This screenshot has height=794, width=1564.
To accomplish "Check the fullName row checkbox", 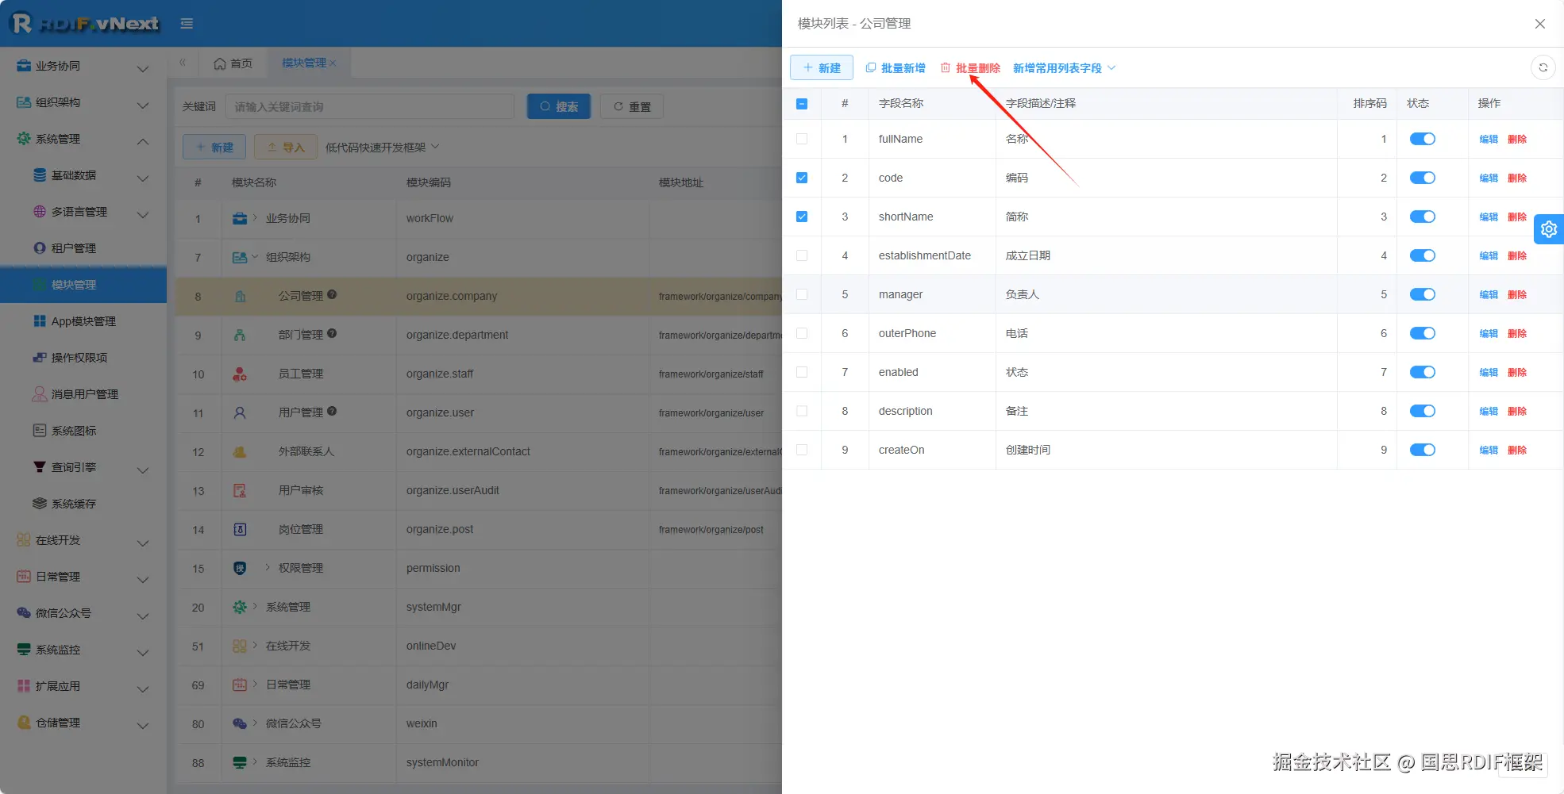I will click(x=802, y=139).
